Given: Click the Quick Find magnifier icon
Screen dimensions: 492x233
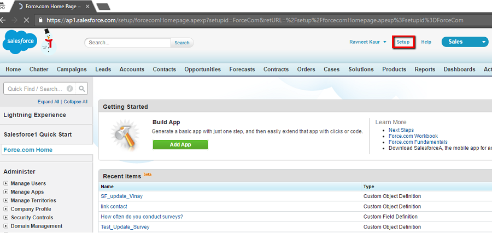Looking at the screenshot, I should point(82,89).
